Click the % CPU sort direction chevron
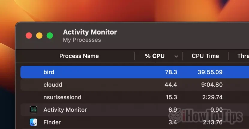 176,56
